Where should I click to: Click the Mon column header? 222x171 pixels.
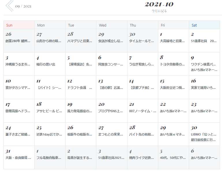(50, 25)
